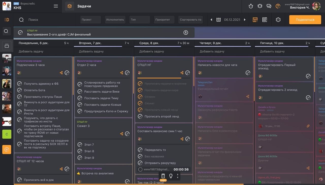Viewport: 325px width, 185px height.
Task: Open the stopwatch timer icon
Action: (251, 6)
